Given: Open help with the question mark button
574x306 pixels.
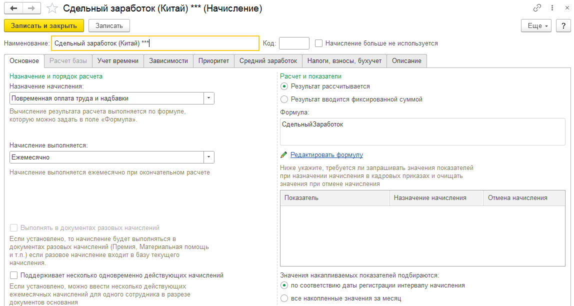Looking at the screenshot, I should (563, 25).
